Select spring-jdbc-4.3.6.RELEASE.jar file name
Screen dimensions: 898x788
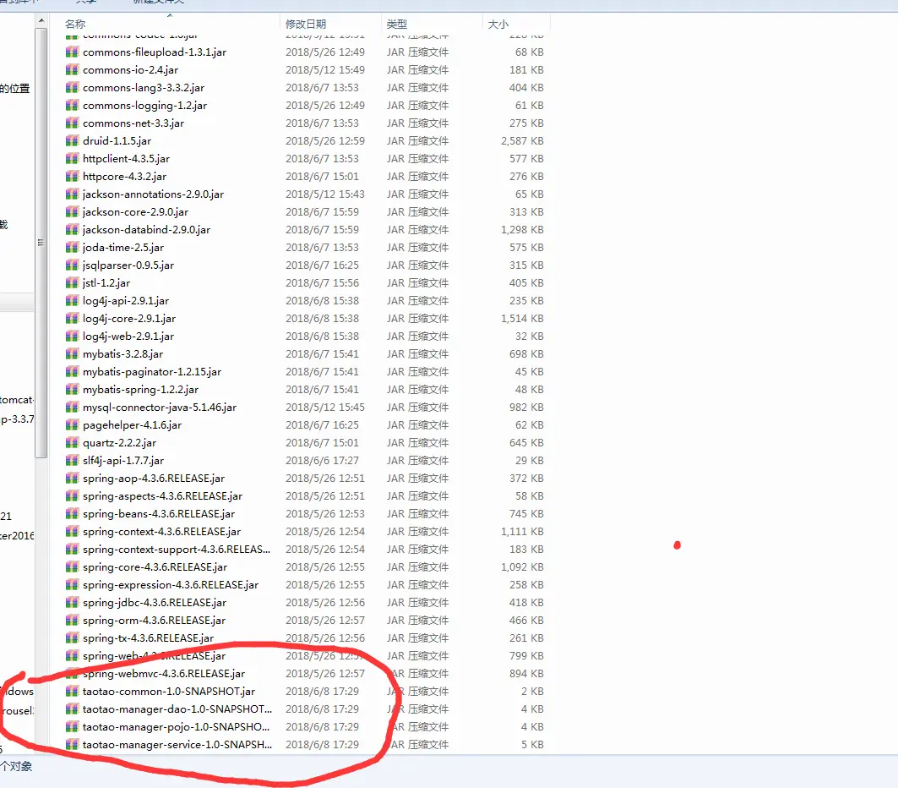pyautogui.click(x=155, y=603)
